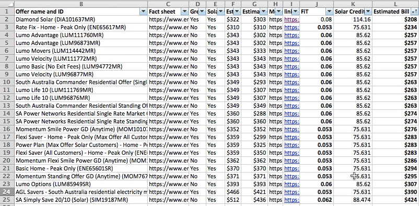Click the select-all corner of the sheet
419x206 pixels.
pos(7,4)
